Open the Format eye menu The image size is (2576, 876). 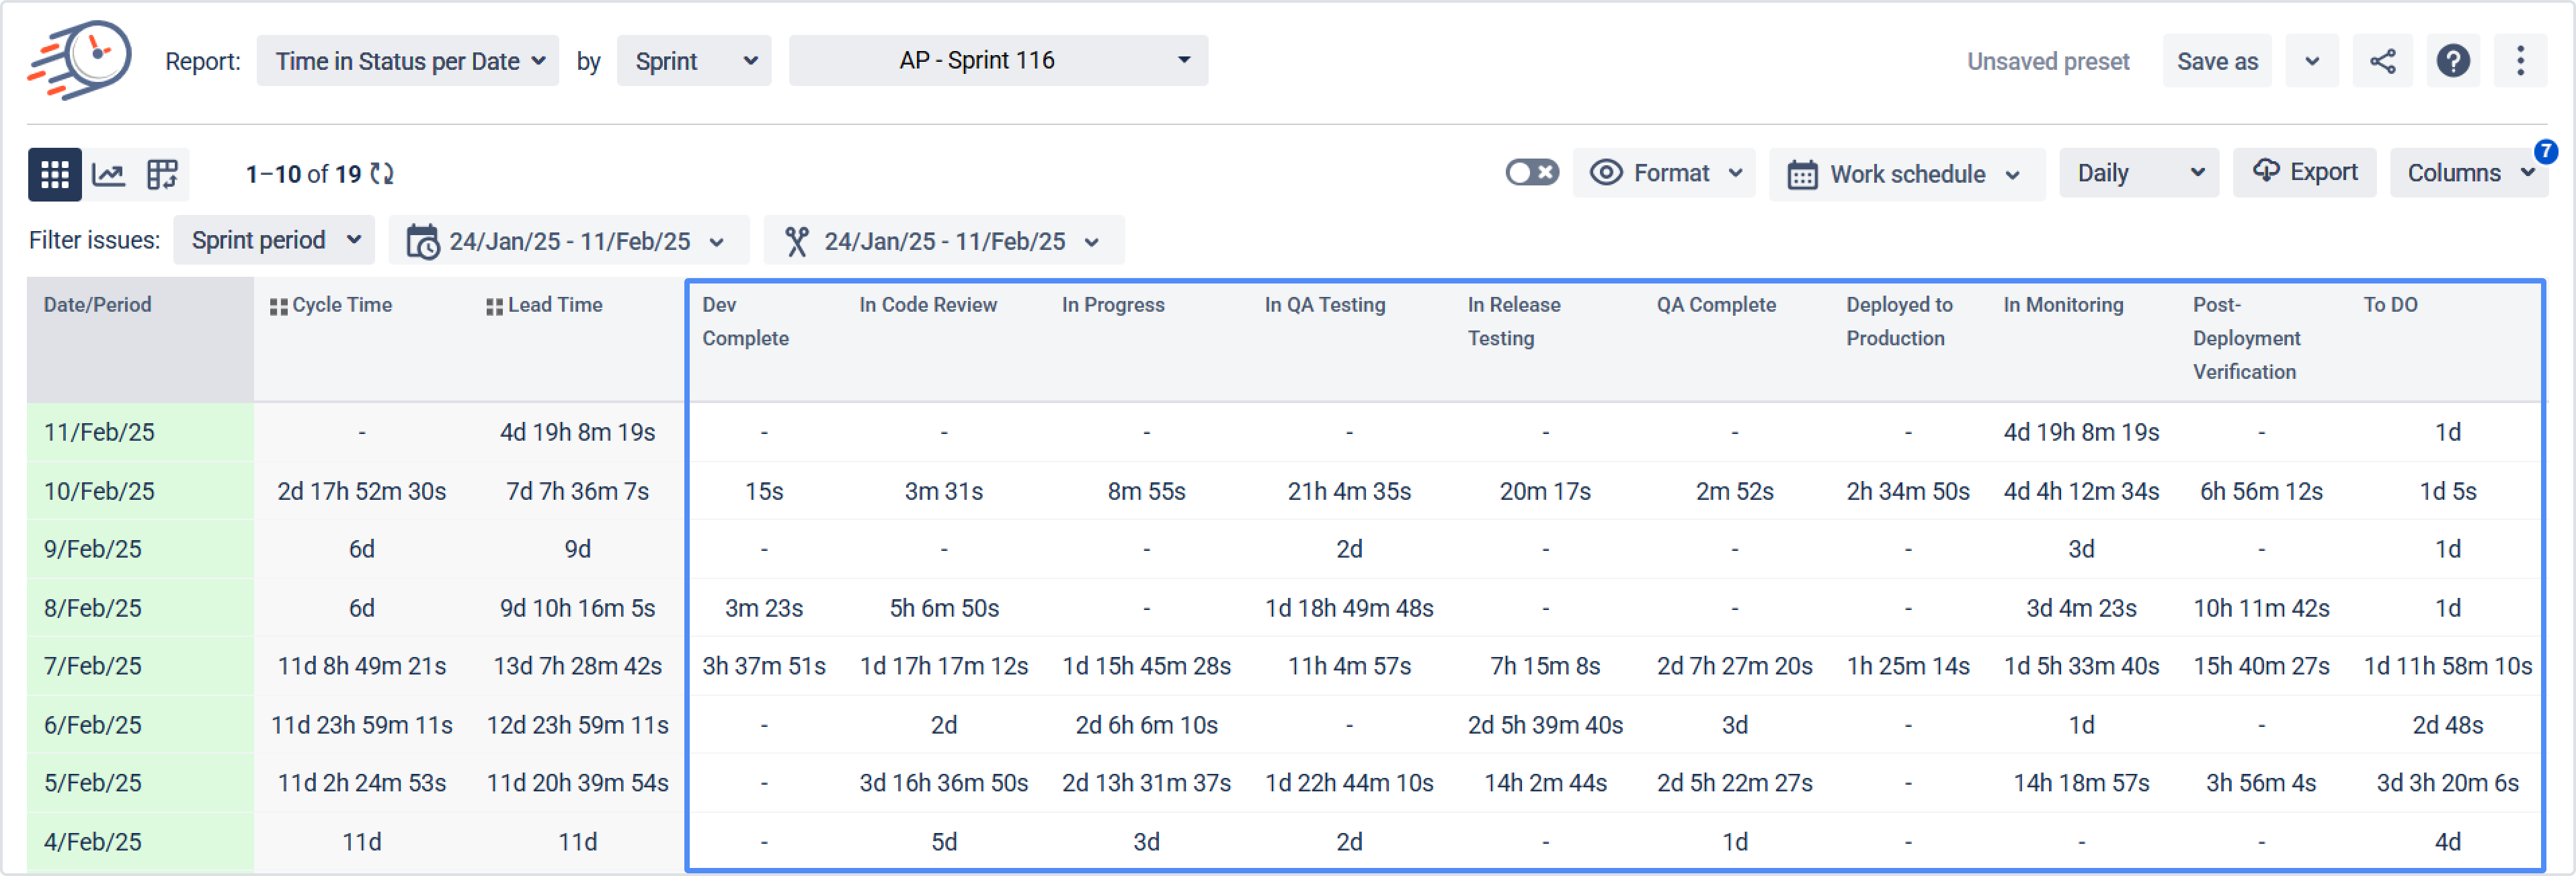pyautogui.click(x=1664, y=173)
